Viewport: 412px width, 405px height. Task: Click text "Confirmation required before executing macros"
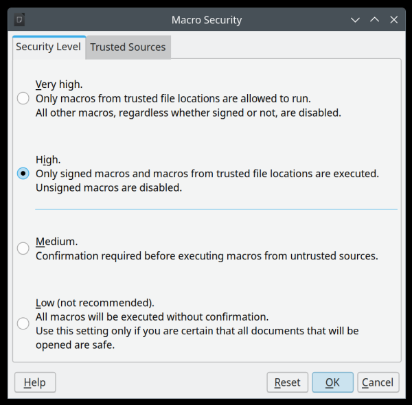[x=148, y=256]
